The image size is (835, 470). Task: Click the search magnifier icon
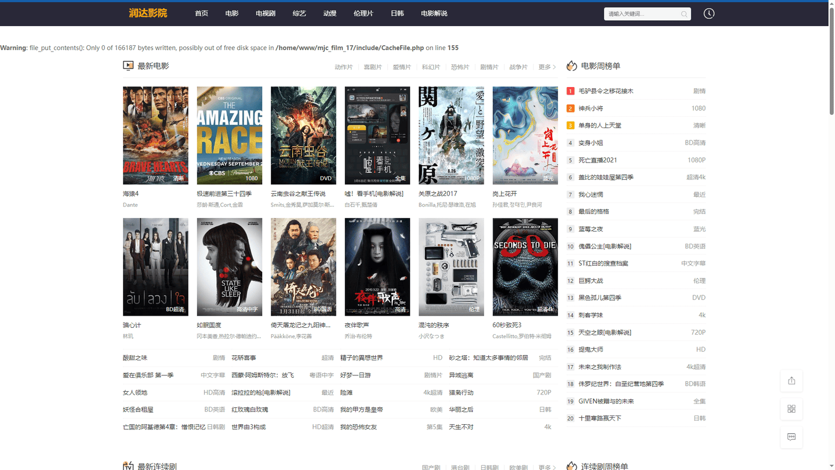(684, 14)
